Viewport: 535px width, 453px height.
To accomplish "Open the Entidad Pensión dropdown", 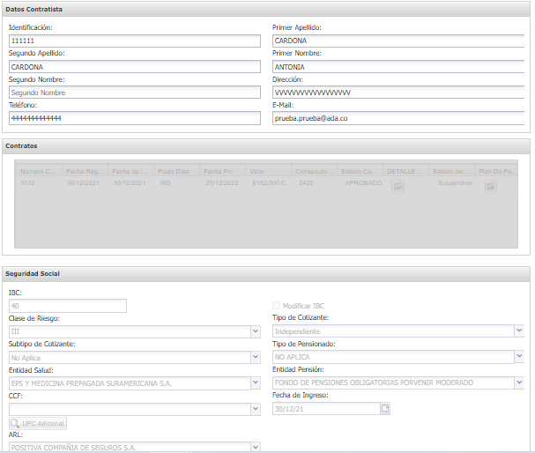I will pos(519,382).
